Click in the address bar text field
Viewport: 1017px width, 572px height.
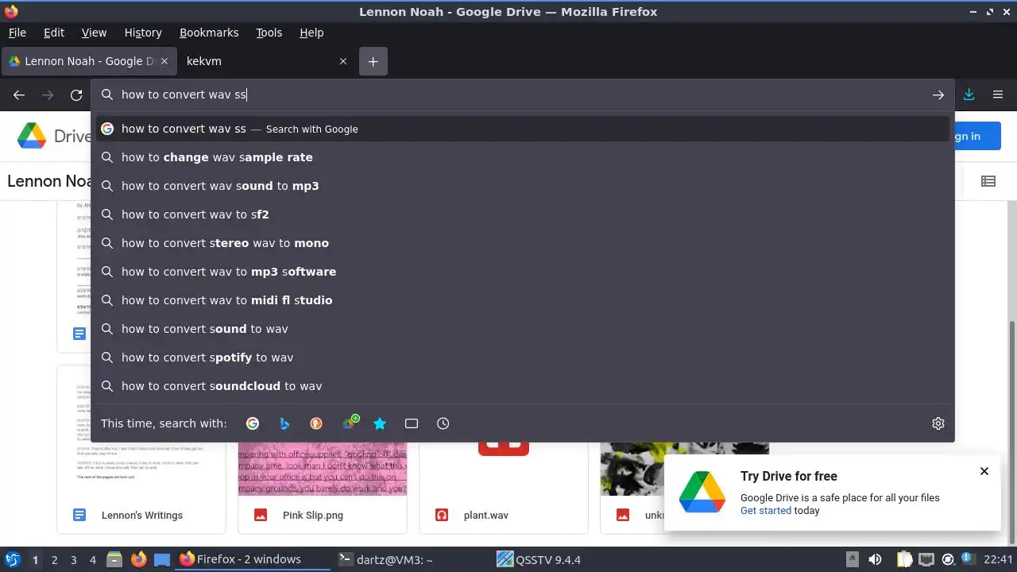click(x=521, y=95)
